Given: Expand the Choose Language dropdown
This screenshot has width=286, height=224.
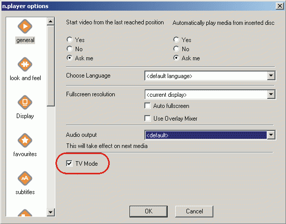Looking at the screenshot, I should (271, 76).
